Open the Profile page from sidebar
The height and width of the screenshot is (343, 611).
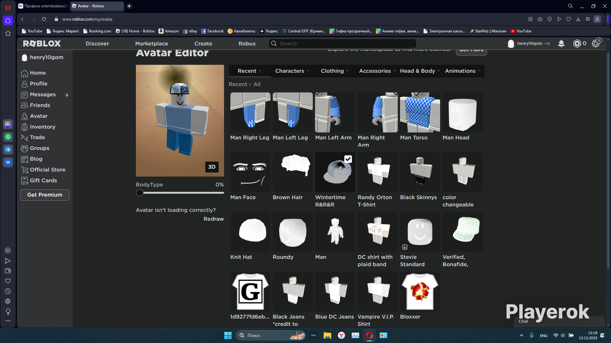point(34,84)
